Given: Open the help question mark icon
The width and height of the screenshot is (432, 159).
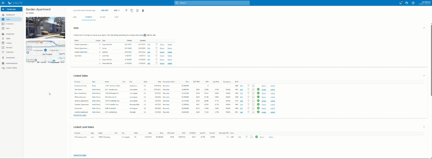Looking at the screenshot, I should tap(413, 3).
